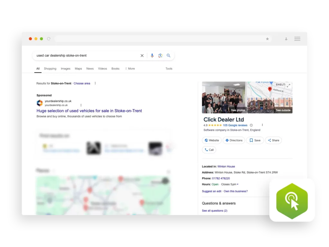Image resolution: width=329 pixels, height=247 pixels.
Task: Click the Call button
Action: click(209, 150)
